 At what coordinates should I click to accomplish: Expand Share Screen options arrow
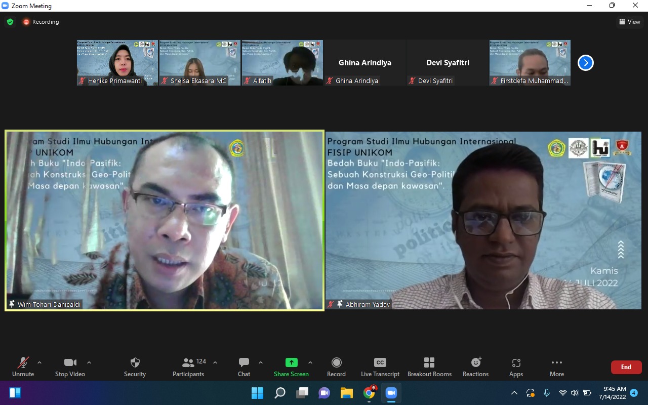coord(310,362)
